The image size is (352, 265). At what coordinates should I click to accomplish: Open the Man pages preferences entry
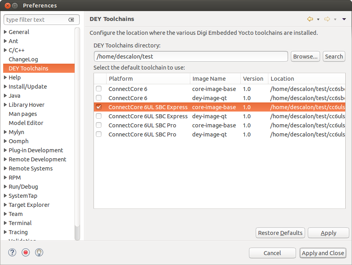pyautogui.click(x=23, y=114)
